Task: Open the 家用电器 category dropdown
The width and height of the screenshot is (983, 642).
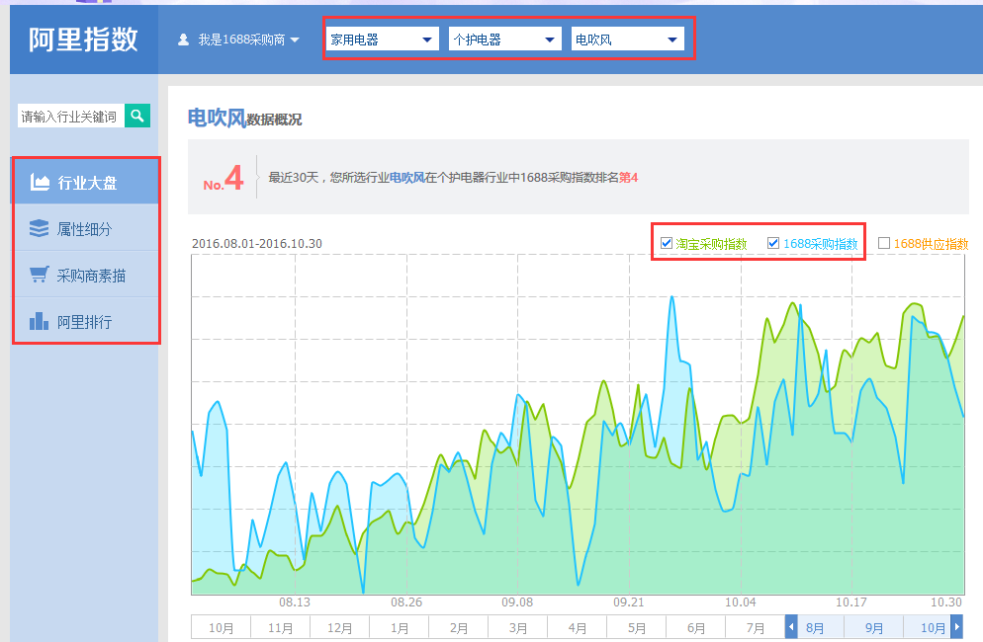Action: [383, 40]
